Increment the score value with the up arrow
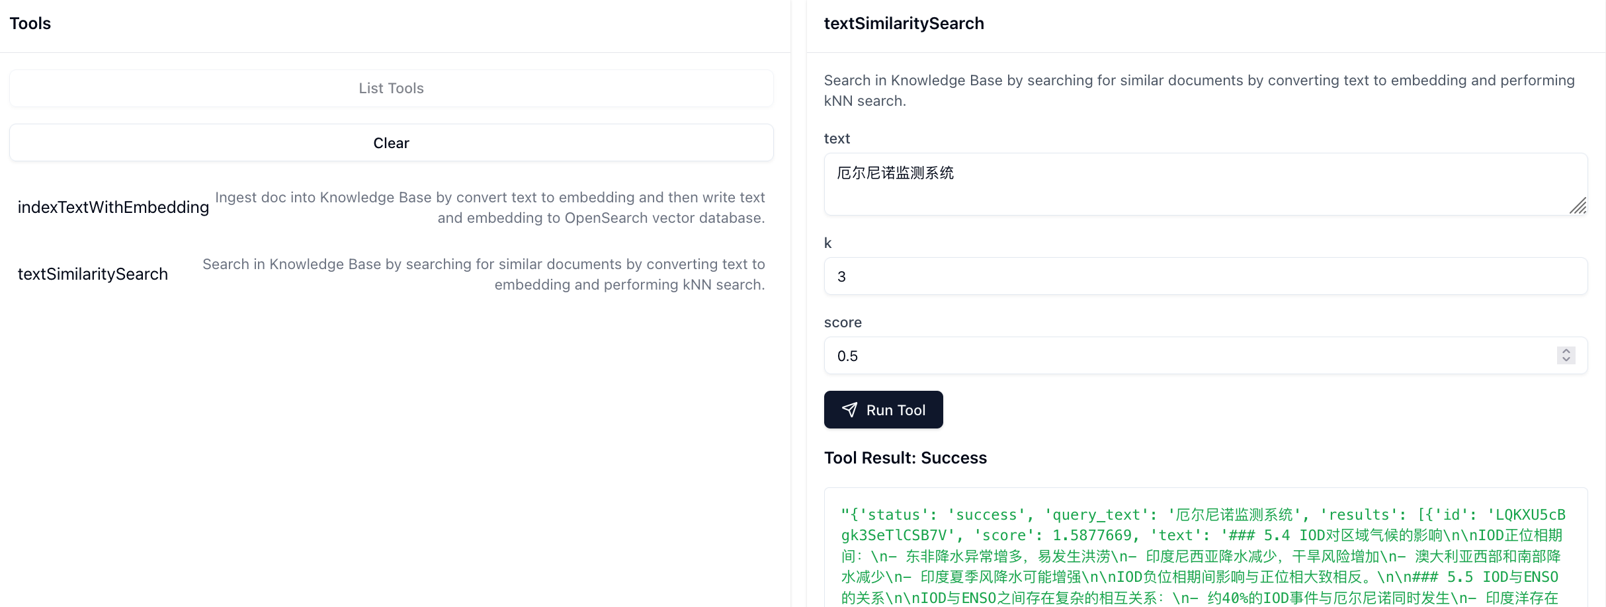The height and width of the screenshot is (607, 1606). click(1566, 351)
